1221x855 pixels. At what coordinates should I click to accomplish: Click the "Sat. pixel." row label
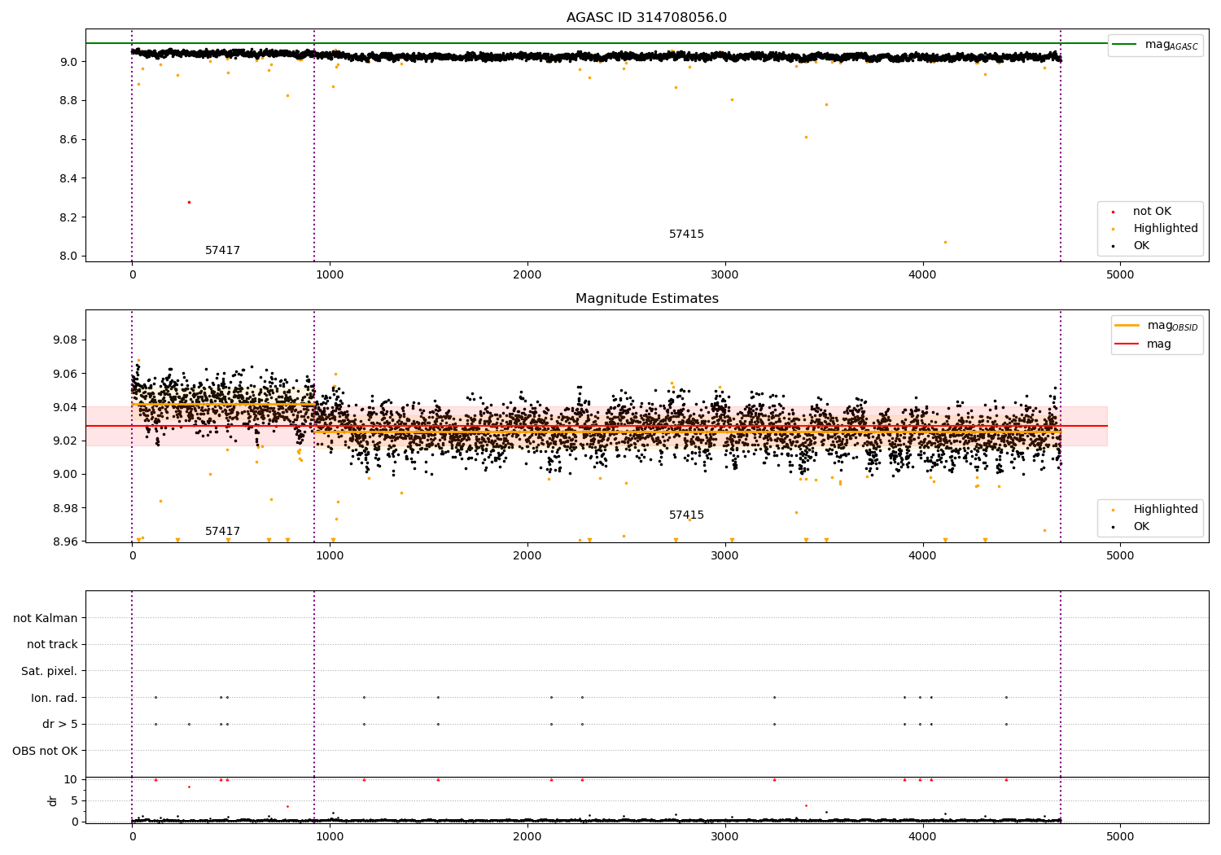click(x=50, y=672)
